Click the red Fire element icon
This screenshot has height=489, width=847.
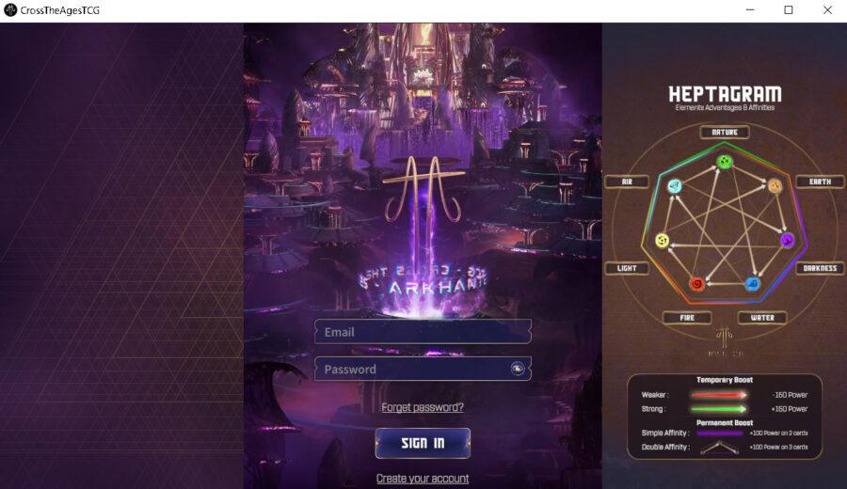[696, 283]
